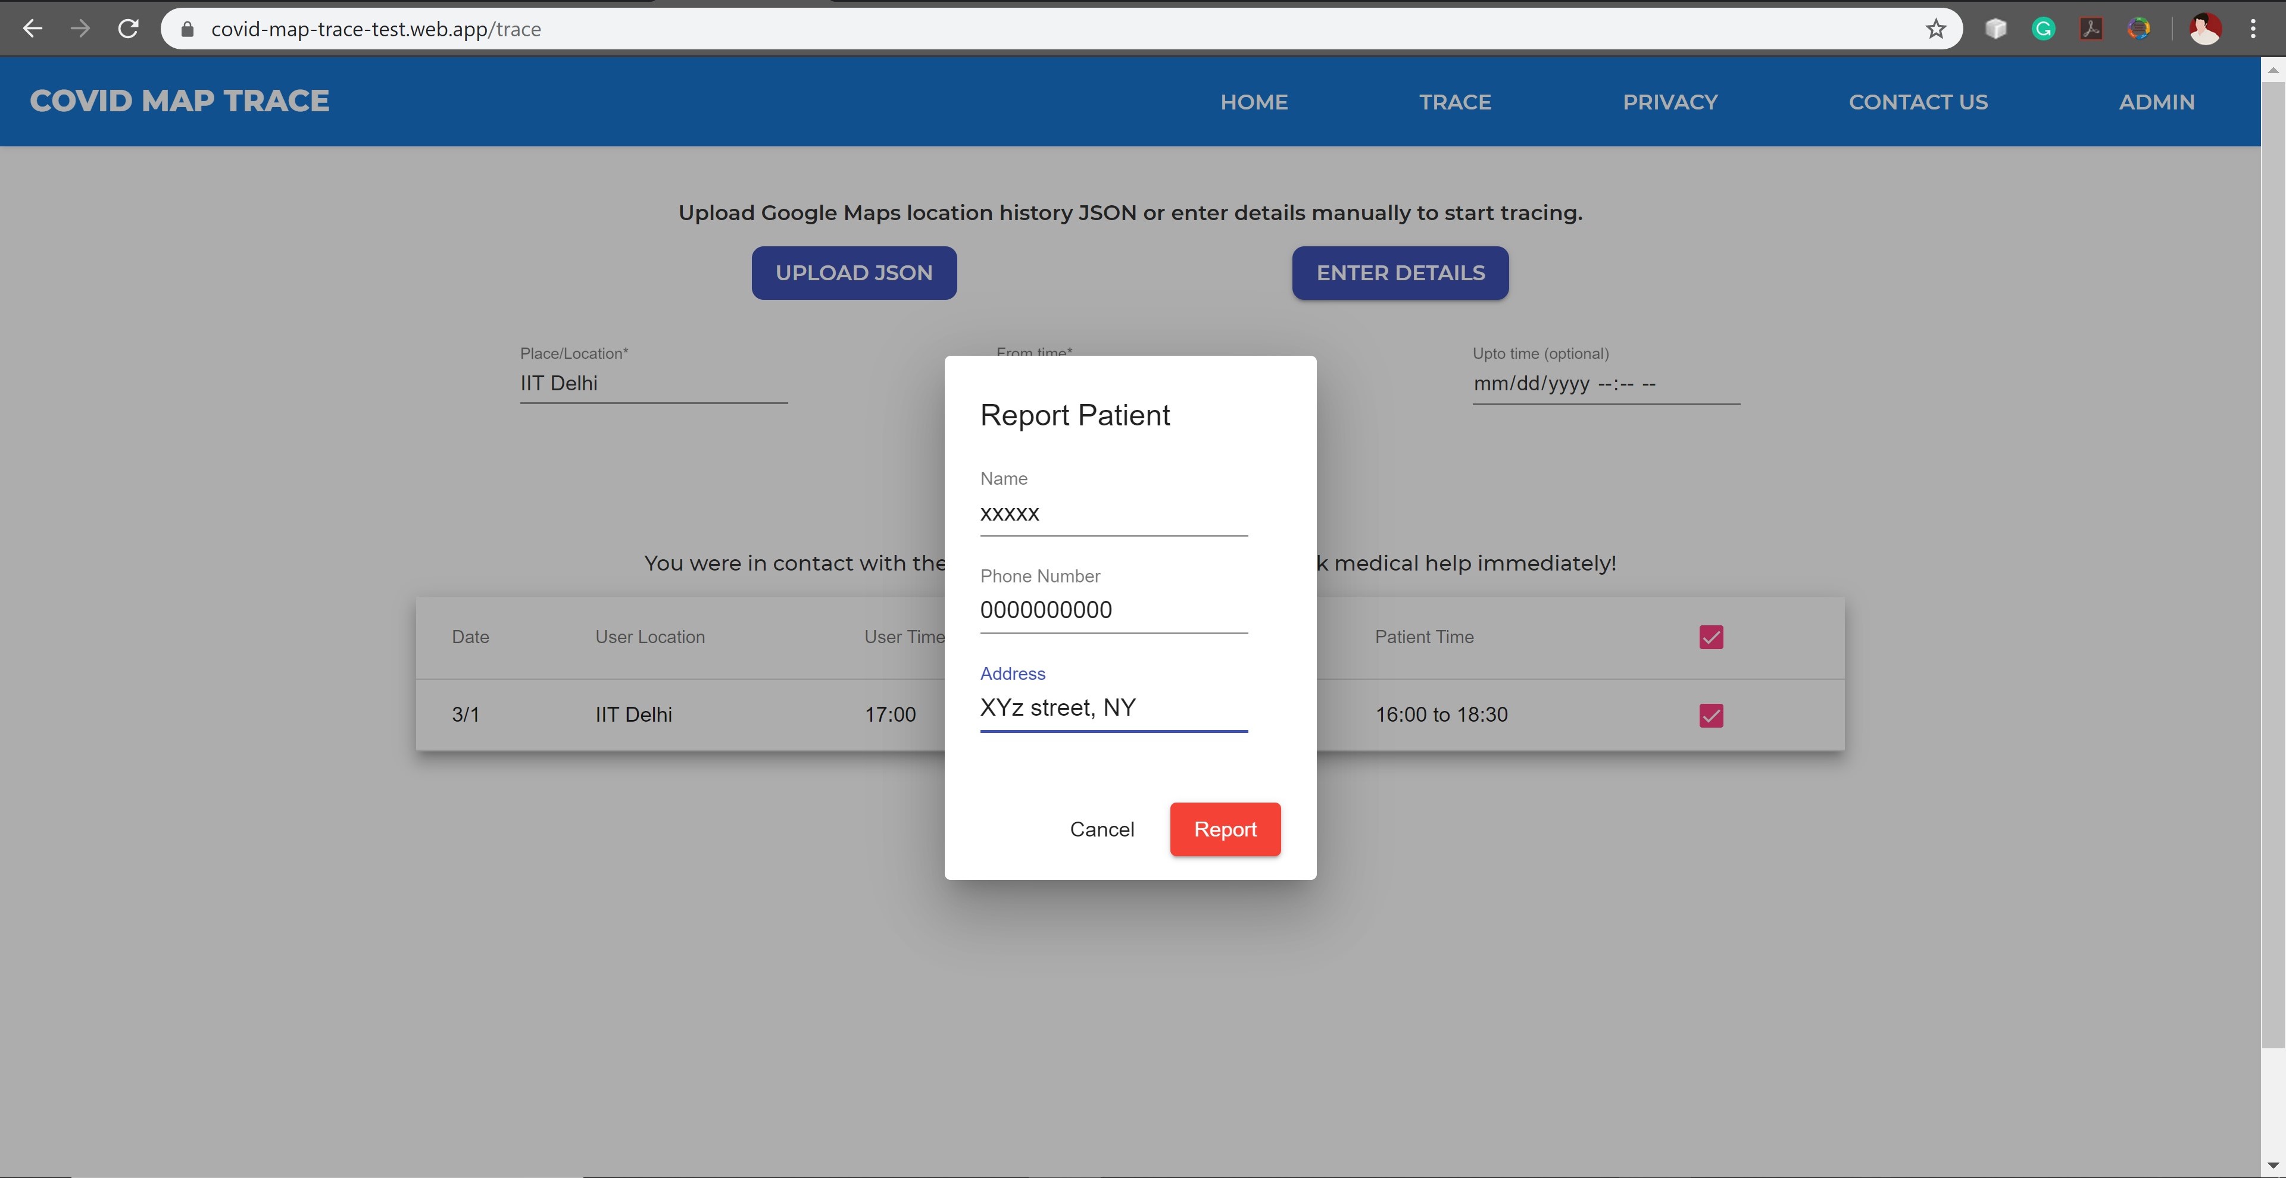This screenshot has width=2286, height=1178.
Task: Bookmark page with star icon
Action: click(x=1935, y=29)
